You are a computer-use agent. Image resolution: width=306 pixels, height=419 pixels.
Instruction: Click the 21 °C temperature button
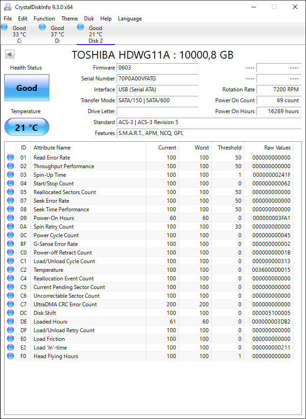coord(27,127)
